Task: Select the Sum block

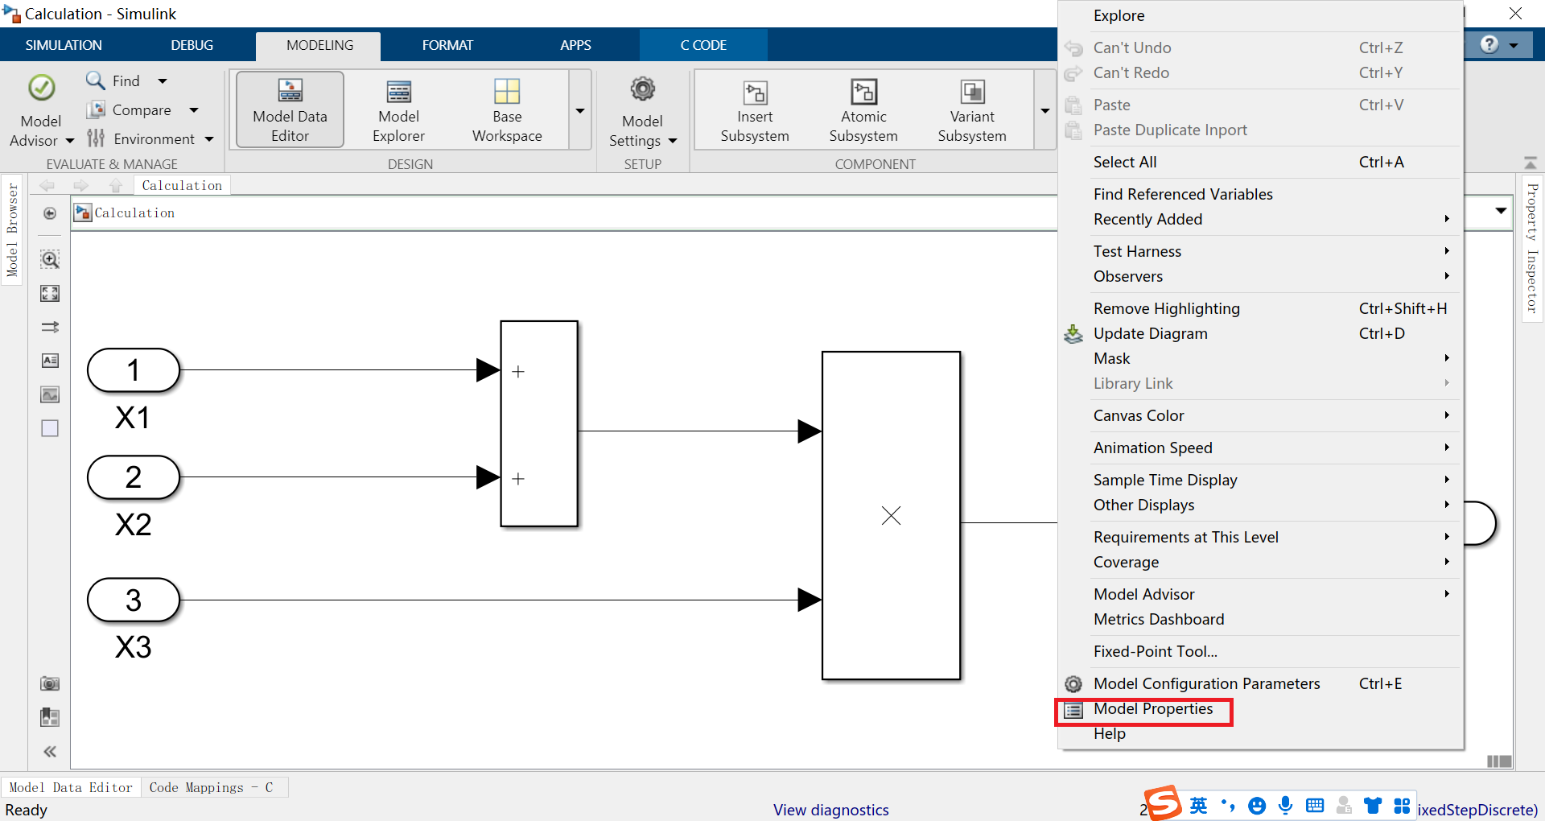Action: coord(539,423)
